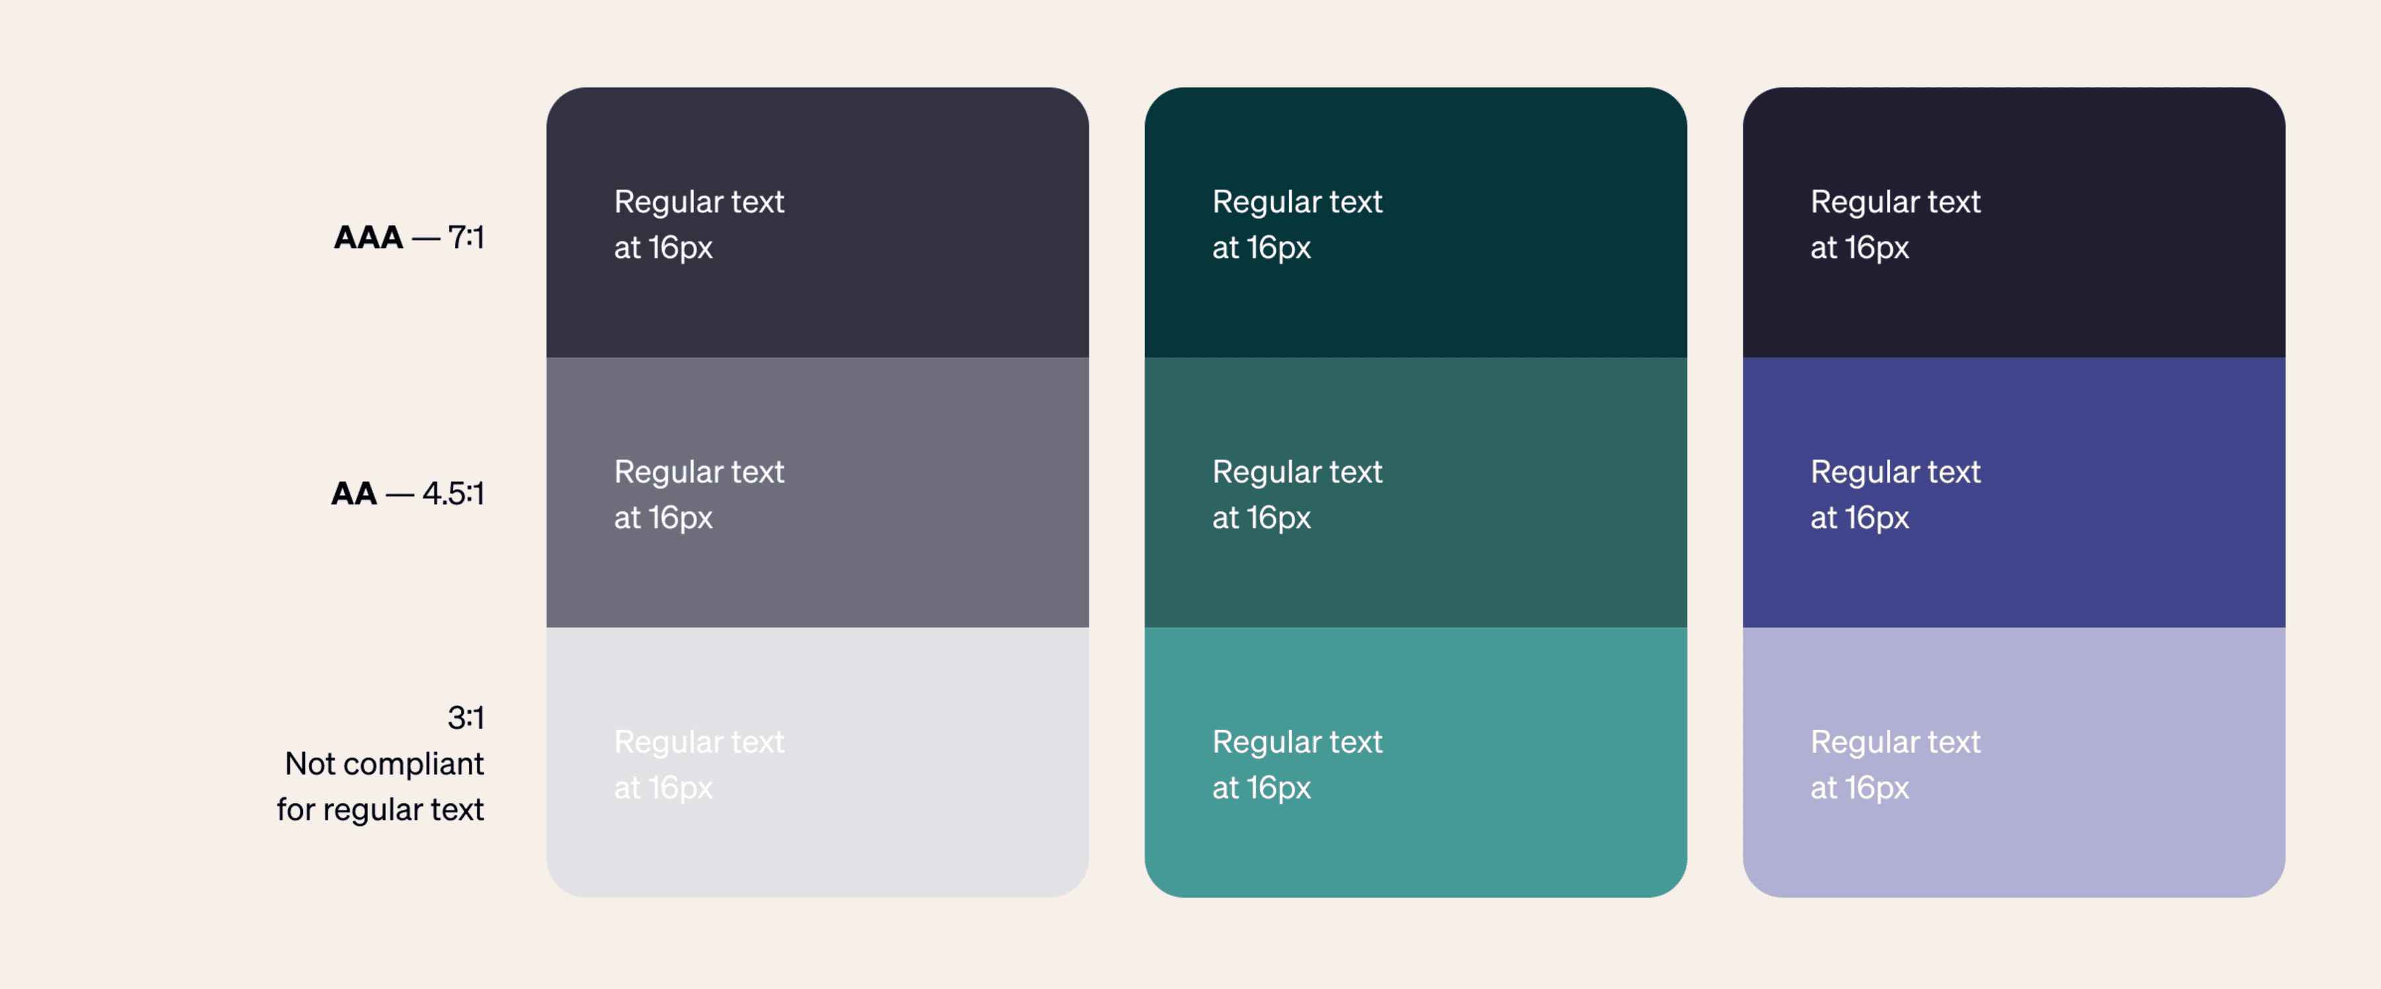This screenshot has height=989, width=2381.
Task: Select the indigo AA swatch
Action: click(2013, 493)
